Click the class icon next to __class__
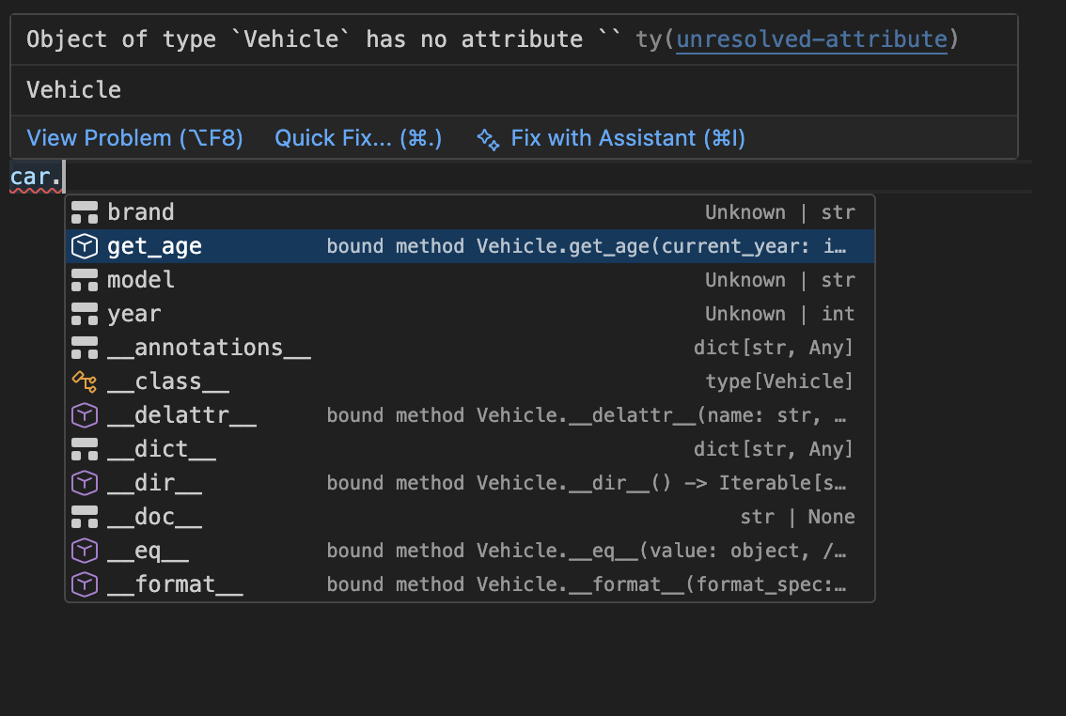Image resolution: width=1066 pixels, height=716 pixels. tap(84, 381)
